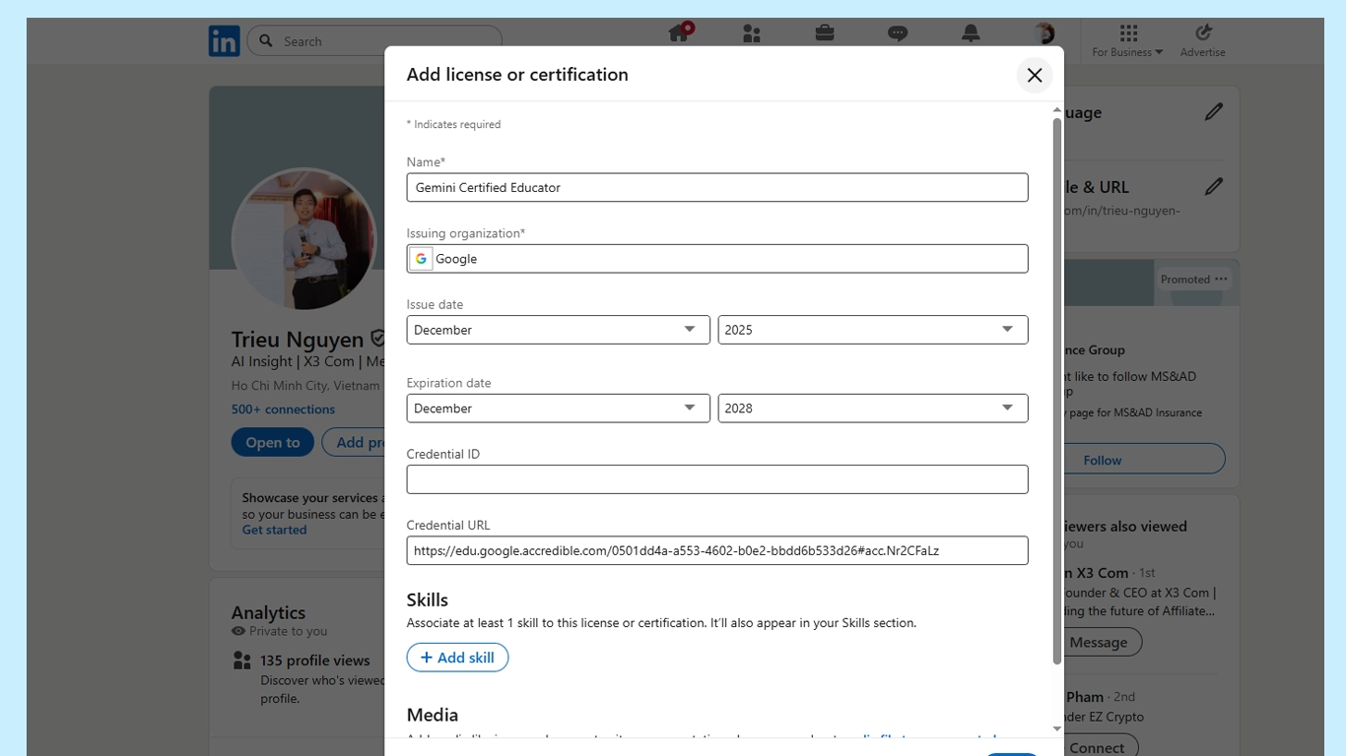
Task: Open the Get started link
Action: click(274, 530)
